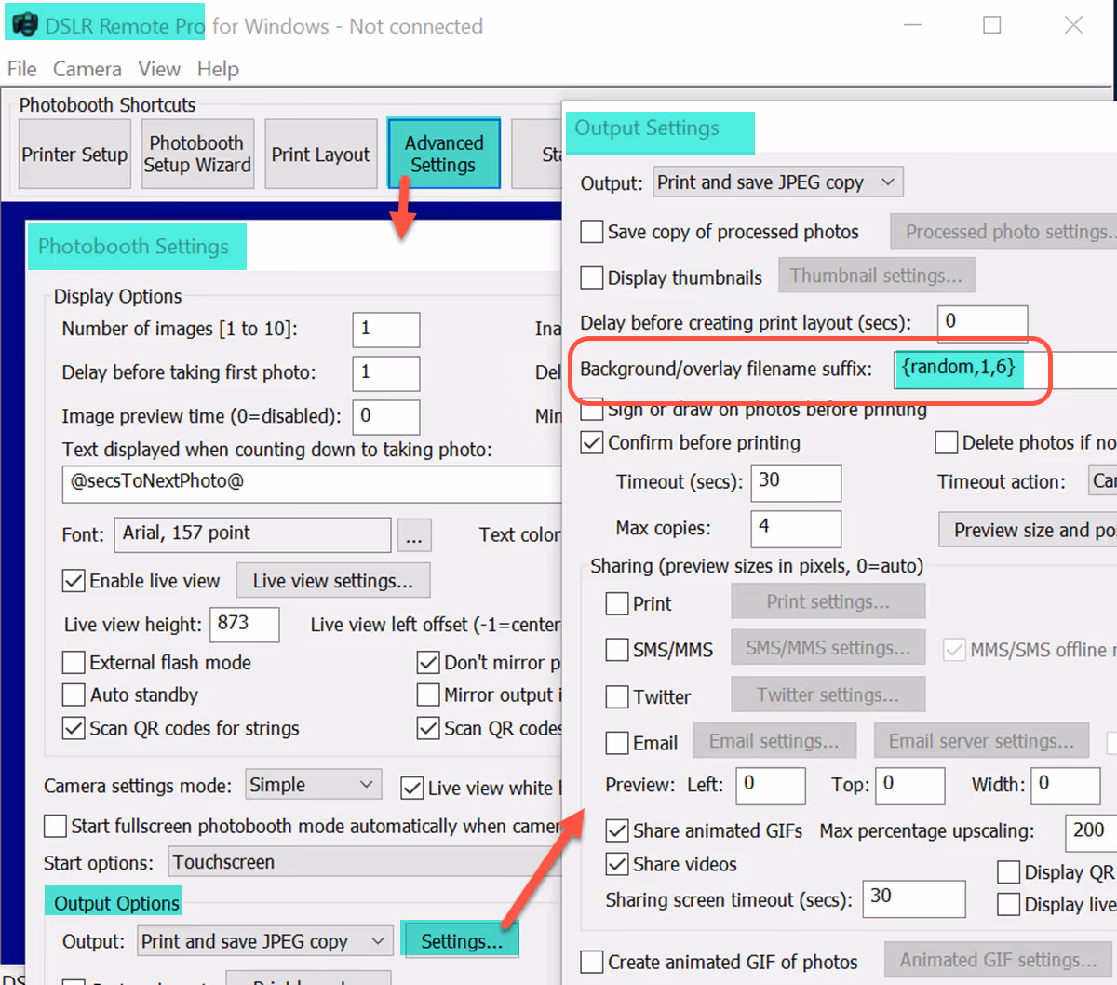Click the Printer Setup shortcut button
This screenshot has height=985, width=1117.
[x=74, y=155]
